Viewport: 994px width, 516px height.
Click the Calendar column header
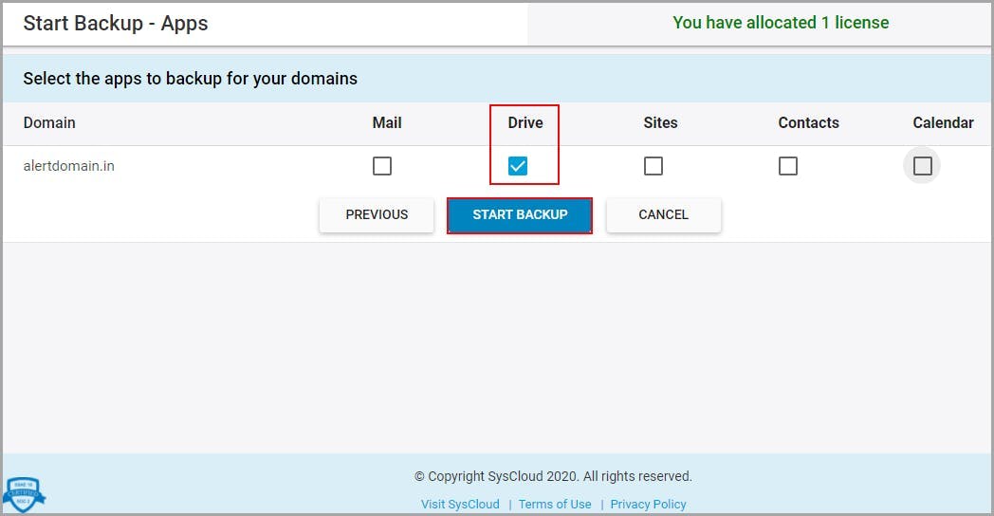(944, 123)
